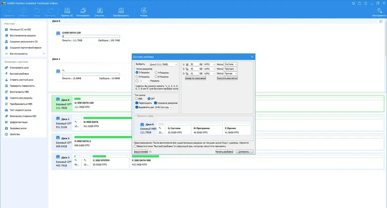This screenshot has height=208, width=387.
Task: Open the Клонировать toolbar tool
Action: (x=83, y=13)
